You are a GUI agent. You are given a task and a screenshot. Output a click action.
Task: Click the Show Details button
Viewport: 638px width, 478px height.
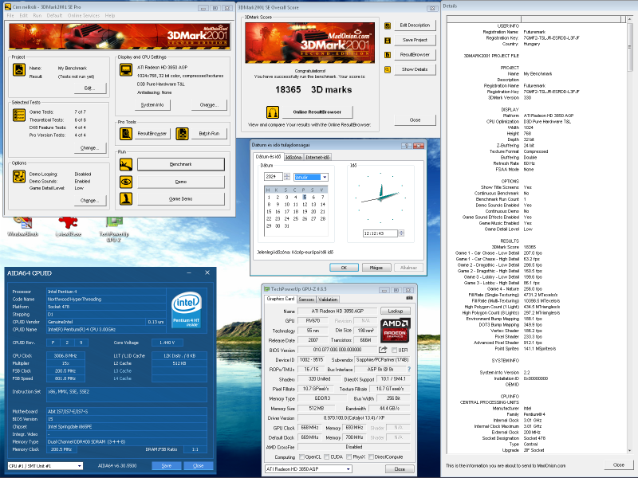415,69
